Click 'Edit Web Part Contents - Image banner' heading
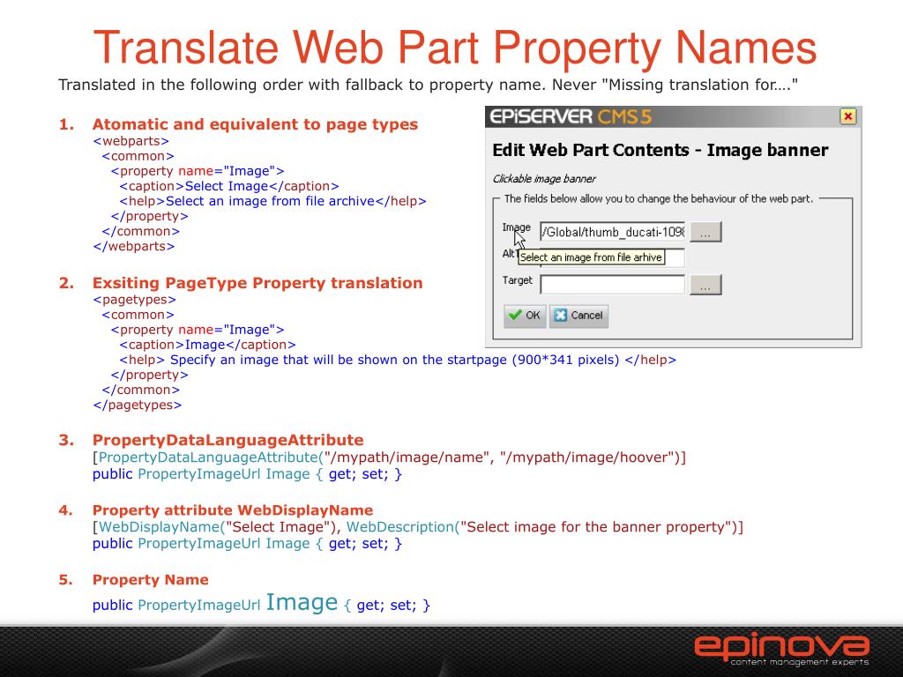903x677 pixels. click(660, 150)
